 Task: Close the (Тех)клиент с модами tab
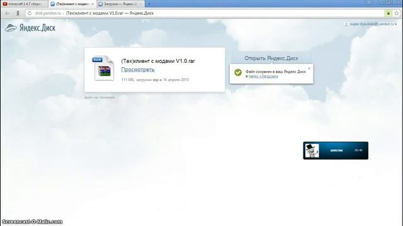click(93, 4)
